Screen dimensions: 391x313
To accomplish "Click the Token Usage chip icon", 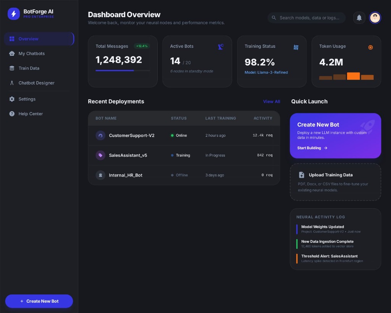I will 370,47.
